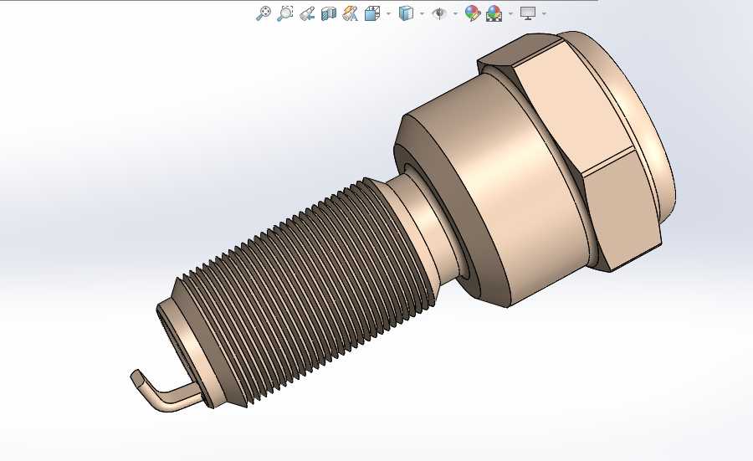Click the View Orientation cube icon

coord(372,13)
